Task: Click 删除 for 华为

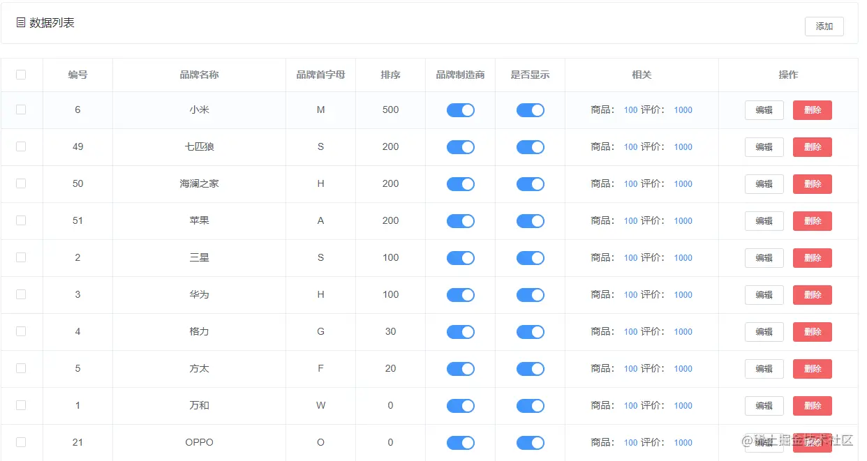Action: click(813, 295)
